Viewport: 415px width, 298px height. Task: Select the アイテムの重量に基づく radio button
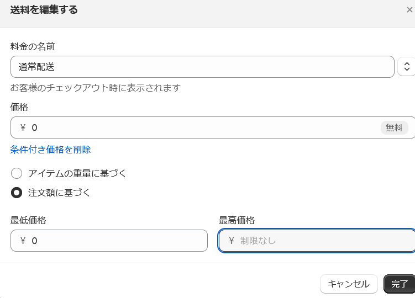(x=17, y=173)
